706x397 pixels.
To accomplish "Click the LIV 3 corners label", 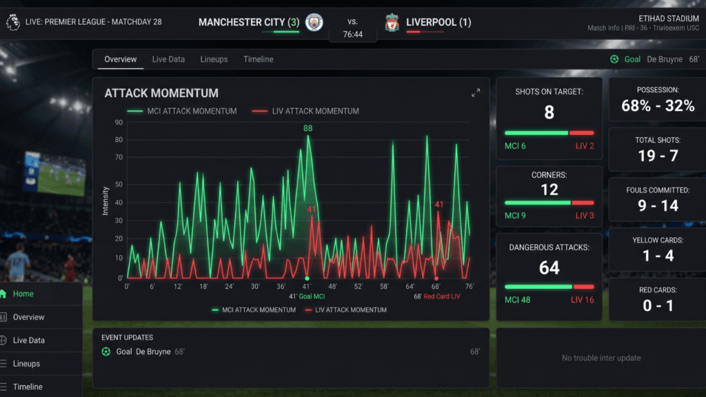I will tap(585, 216).
